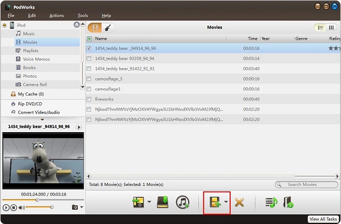
Task: Check the camouflage1 checkbox
Action: tap(89, 89)
